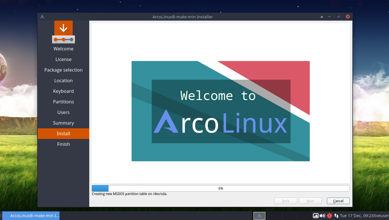The height and width of the screenshot is (220, 389).
Task: Close the installer with the red X
Action: click(348, 17)
